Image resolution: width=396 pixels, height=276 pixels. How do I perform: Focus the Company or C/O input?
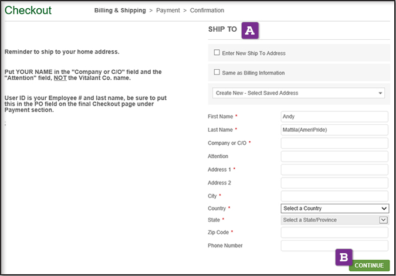tap(334, 143)
